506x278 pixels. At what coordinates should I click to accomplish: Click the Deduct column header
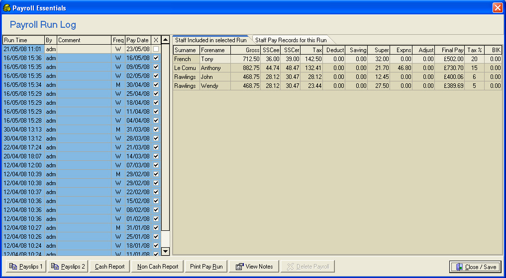tap(334, 50)
